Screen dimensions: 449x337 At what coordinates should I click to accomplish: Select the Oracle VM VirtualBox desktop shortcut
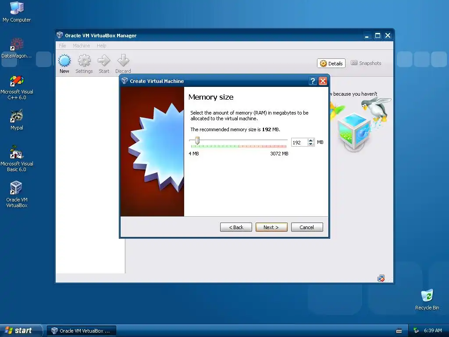tap(17, 194)
